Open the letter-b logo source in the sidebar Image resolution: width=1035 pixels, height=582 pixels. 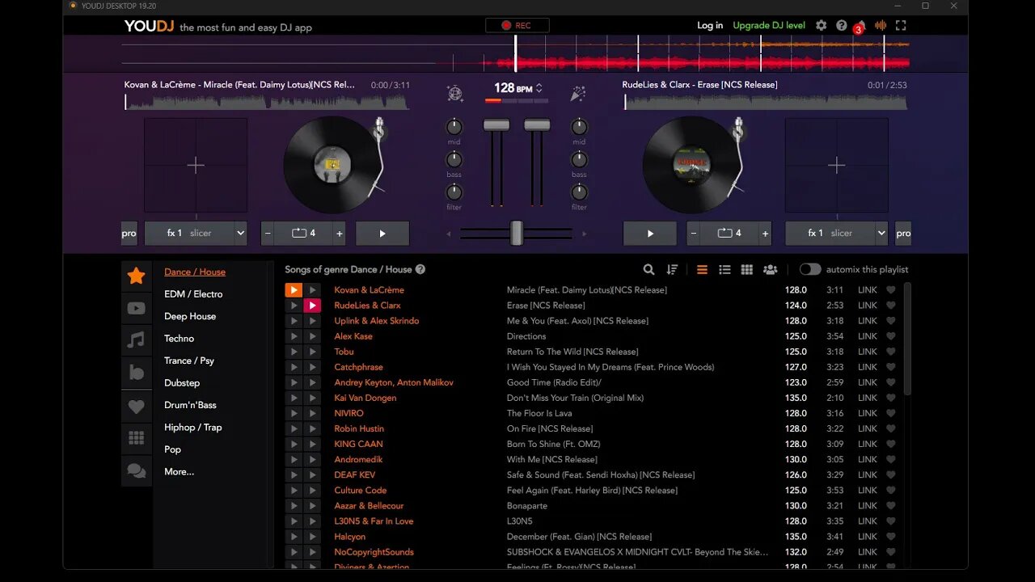coord(137,373)
